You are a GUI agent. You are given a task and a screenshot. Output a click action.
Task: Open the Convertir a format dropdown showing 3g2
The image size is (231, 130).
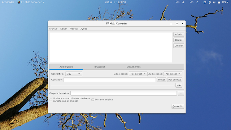click(74, 74)
